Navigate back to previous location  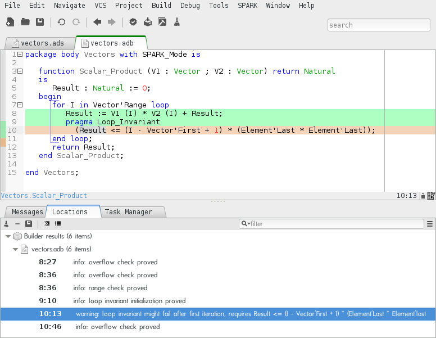click(97, 22)
